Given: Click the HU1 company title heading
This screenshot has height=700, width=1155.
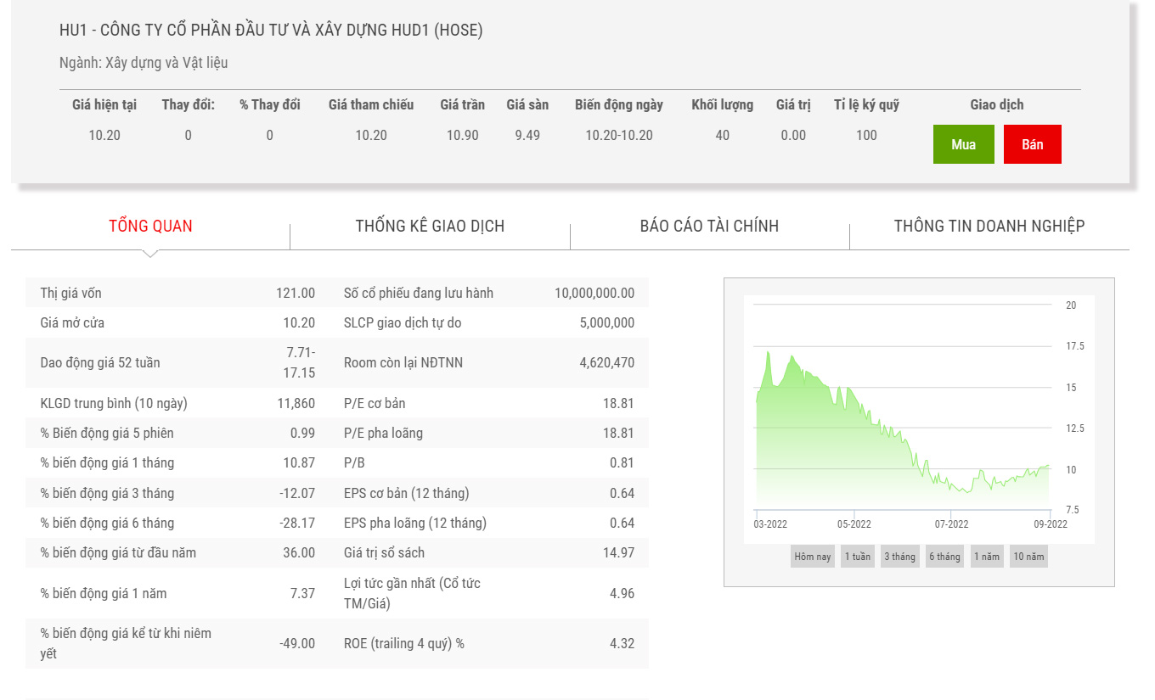Looking at the screenshot, I should (x=271, y=31).
